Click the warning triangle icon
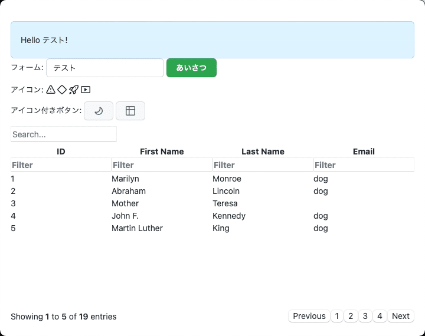Image resolution: width=425 pixels, height=336 pixels. pyautogui.click(x=51, y=90)
